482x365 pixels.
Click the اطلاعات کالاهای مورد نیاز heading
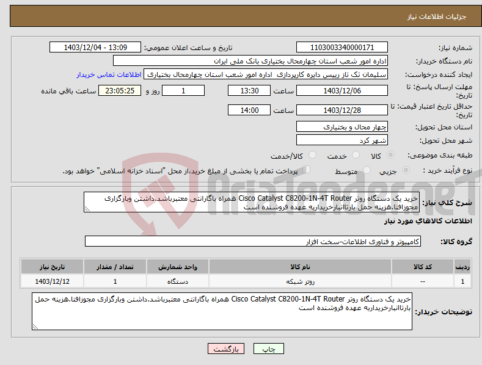(x=428, y=221)
